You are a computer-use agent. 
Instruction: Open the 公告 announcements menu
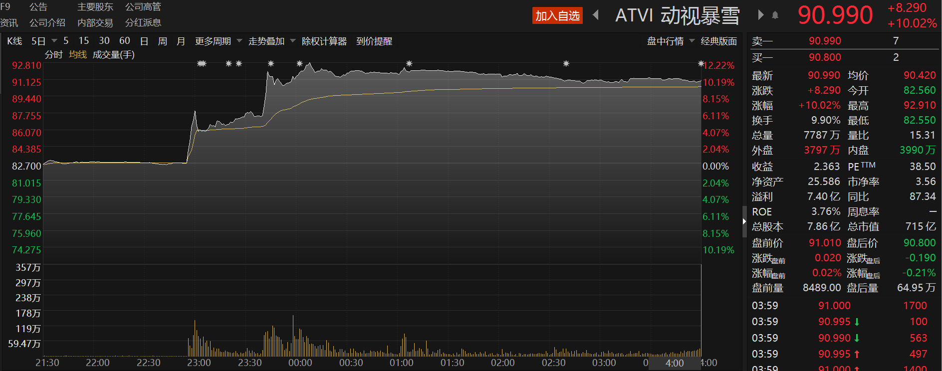tap(38, 7)
